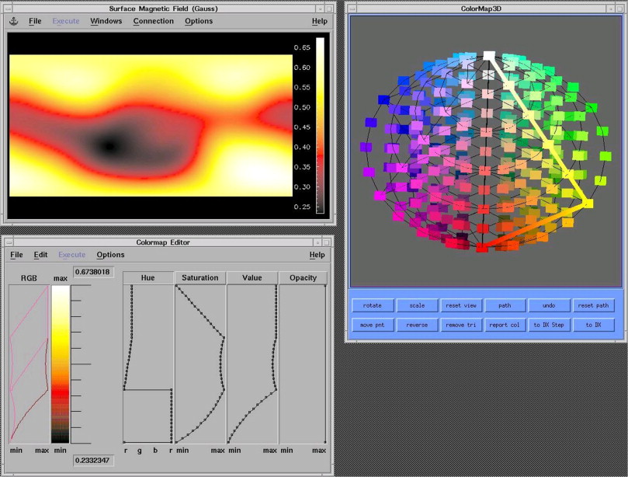Click the anchor icon in Surface Magnetic Field window
This screenshot has height=477, width=628.
(x=14, y=21)
